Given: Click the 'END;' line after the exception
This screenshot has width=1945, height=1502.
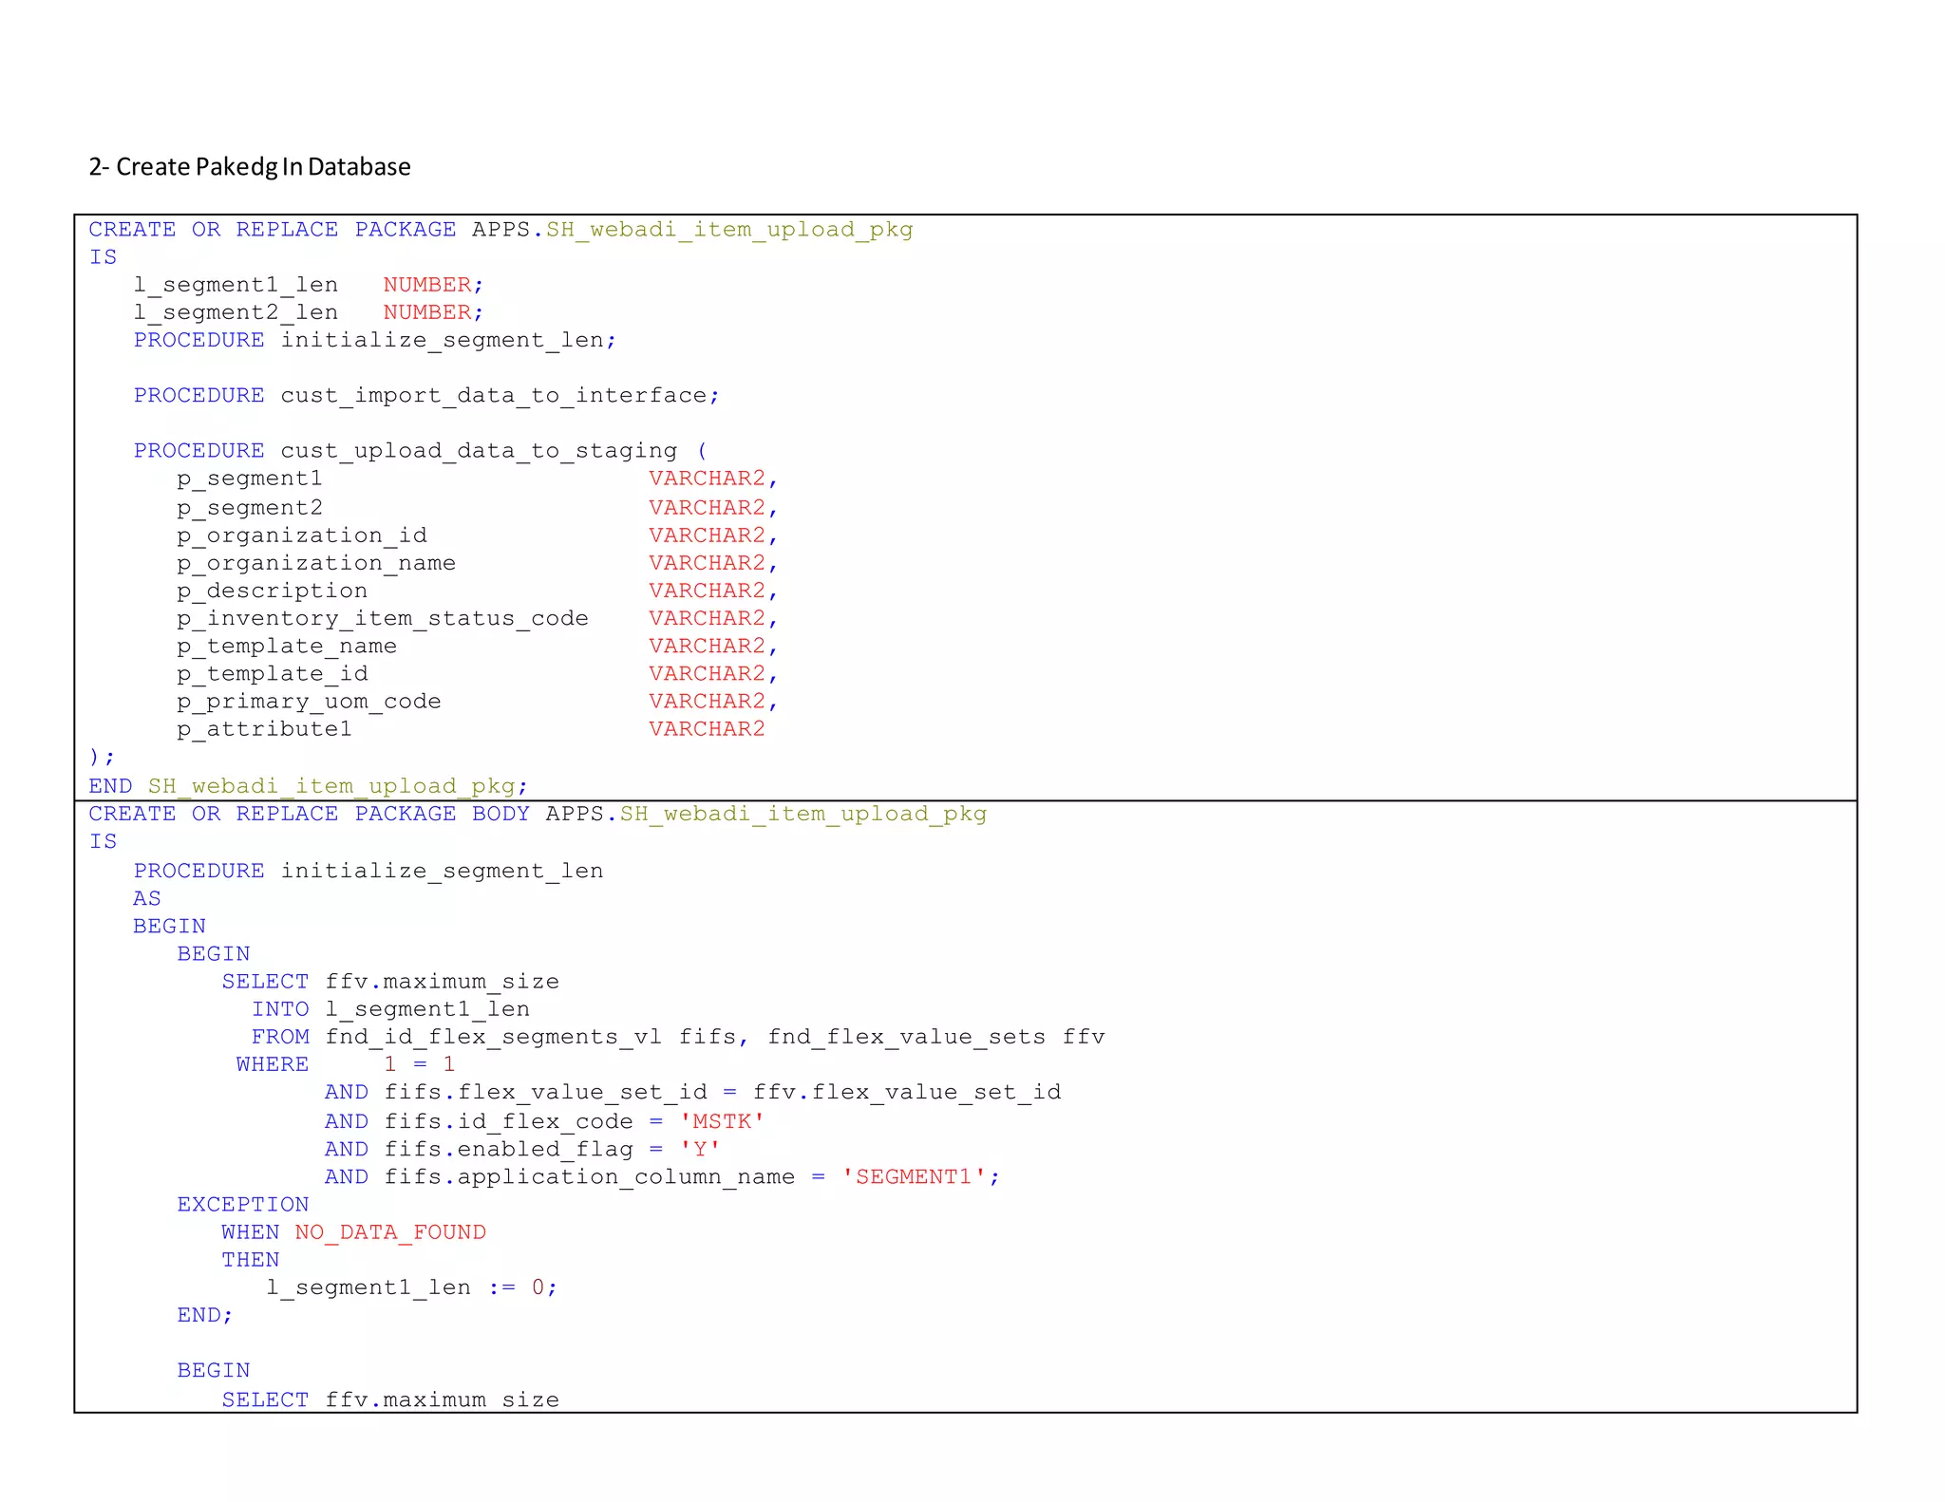Looking at the screenshot, I should 205,1315.
